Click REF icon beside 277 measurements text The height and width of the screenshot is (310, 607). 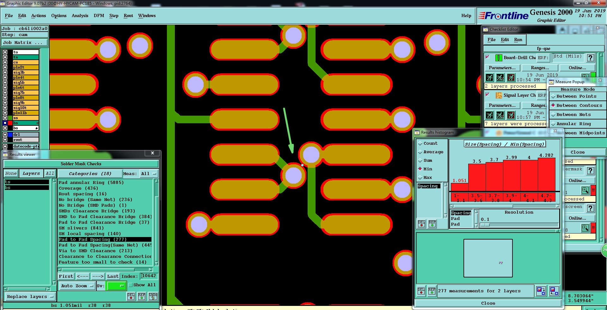[x=432, y=291]
